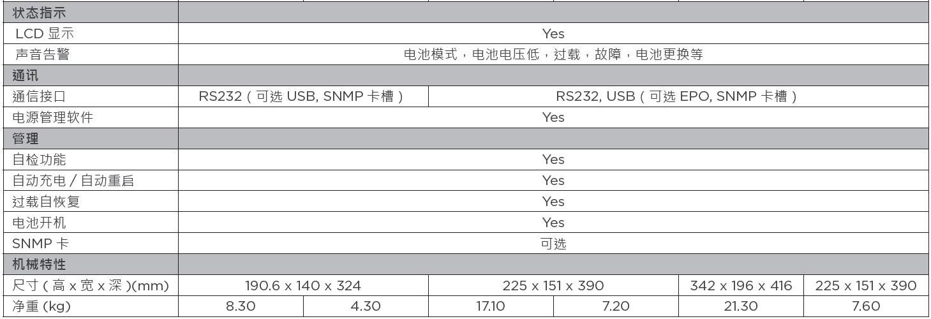Click the 17.10 net weight value
Image resolution: width=931 pixels, height=319 pixels.
point(491,306)
